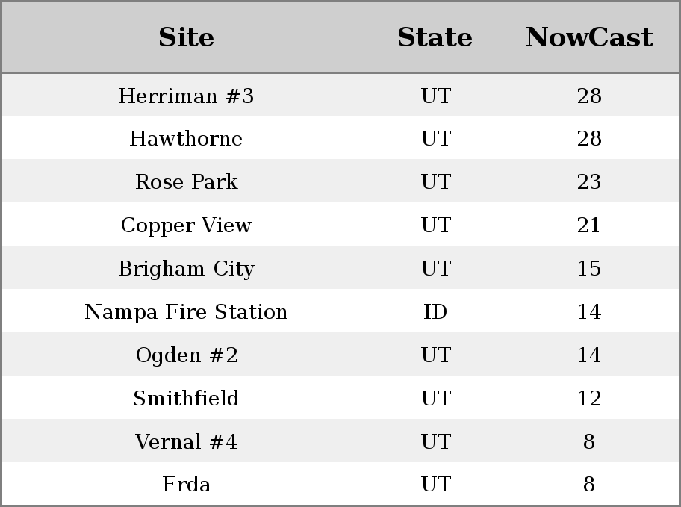Viewport: 681px width, 507px height.
Task: Click the ID state cell
Action: point(435,311)
